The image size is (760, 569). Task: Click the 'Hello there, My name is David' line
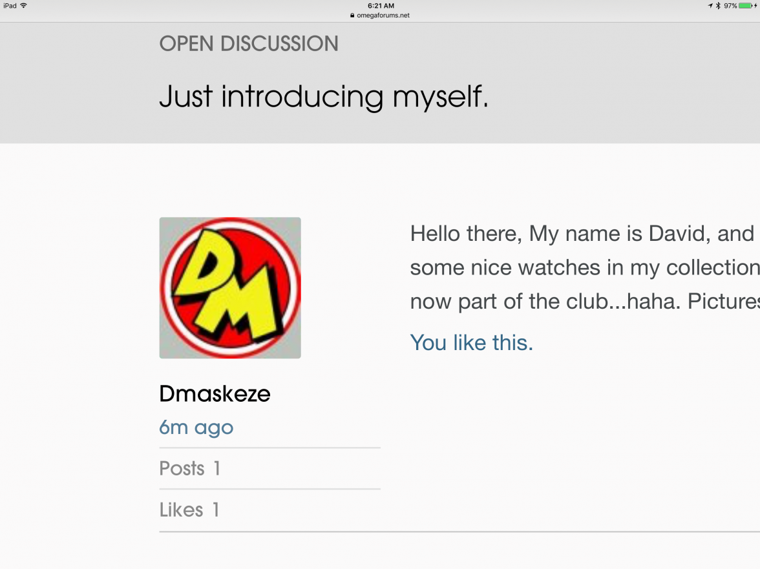click(582, 233)
